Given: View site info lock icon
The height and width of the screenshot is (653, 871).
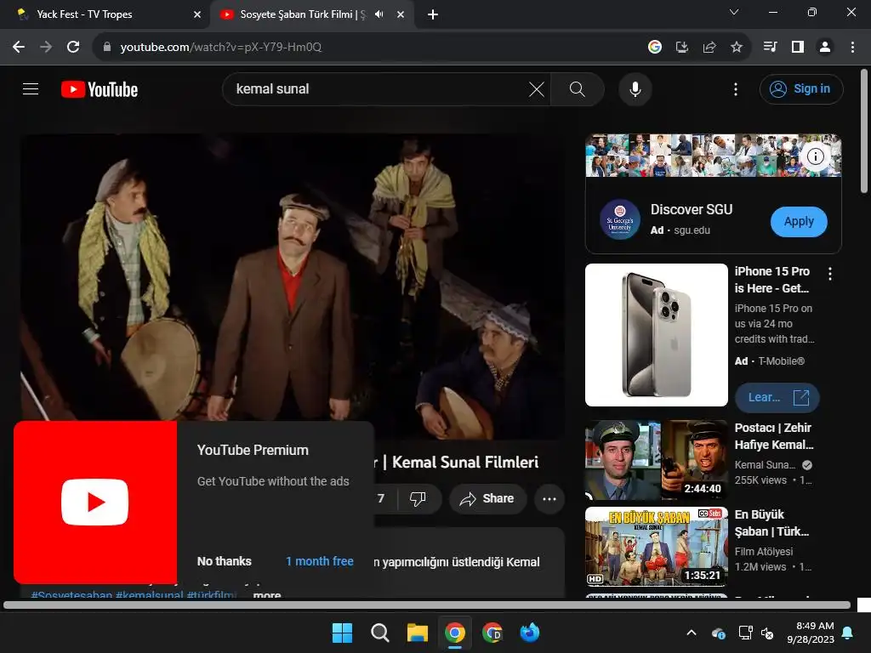Looking at the screenshot, I should coord(107,47).
